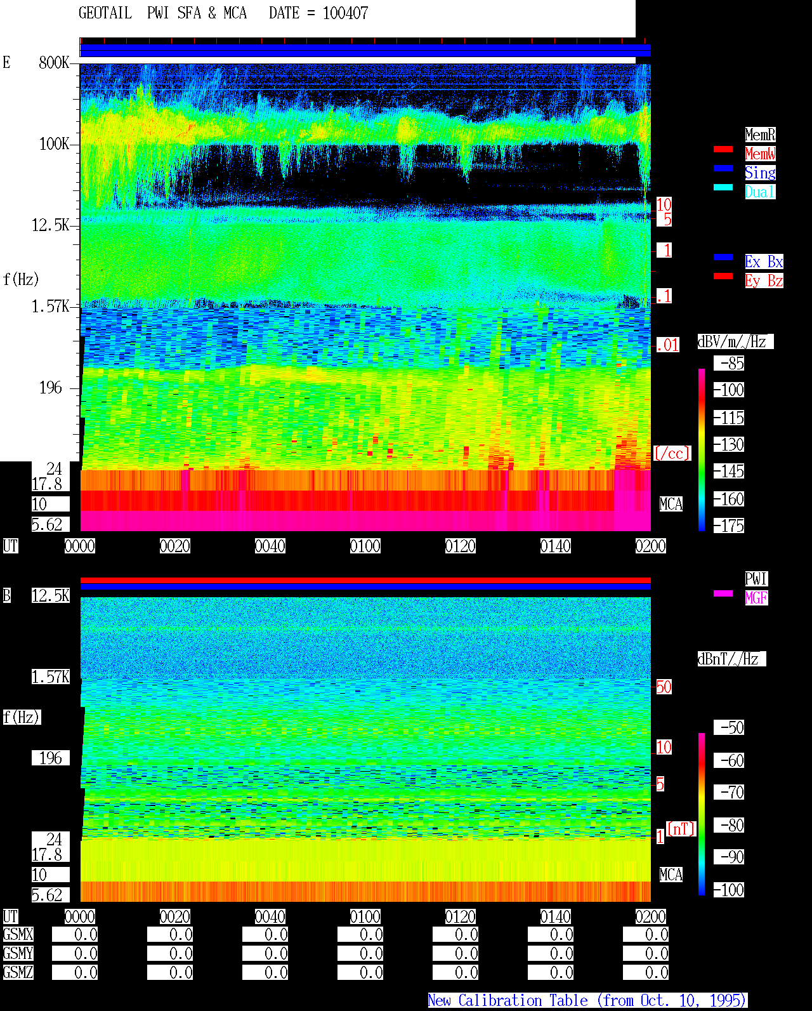
Task: Click the 1.57K label on E panel
Action: click(x=51, y=307)
